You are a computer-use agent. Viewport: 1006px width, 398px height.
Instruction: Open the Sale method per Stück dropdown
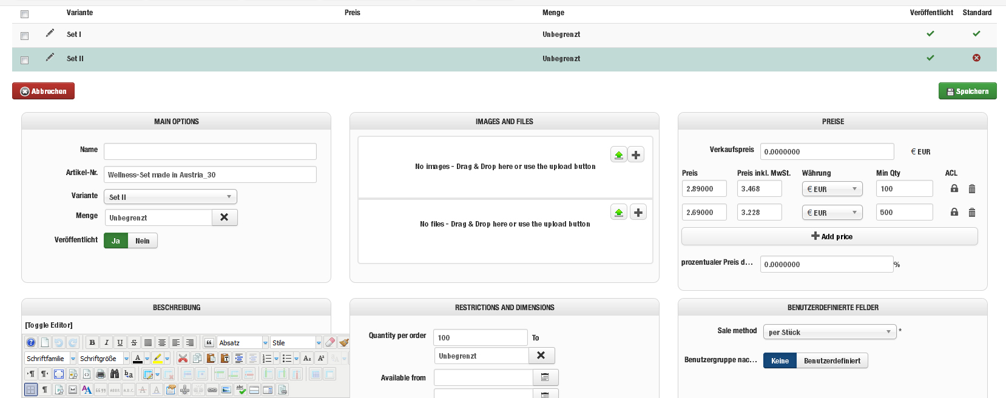(829, 331)
